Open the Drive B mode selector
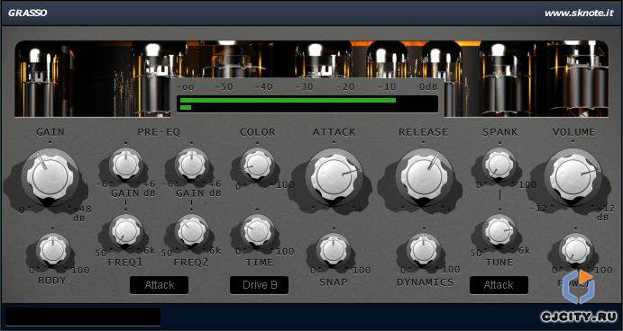Viewport: 623px width, 331px height. coord(259,285)
